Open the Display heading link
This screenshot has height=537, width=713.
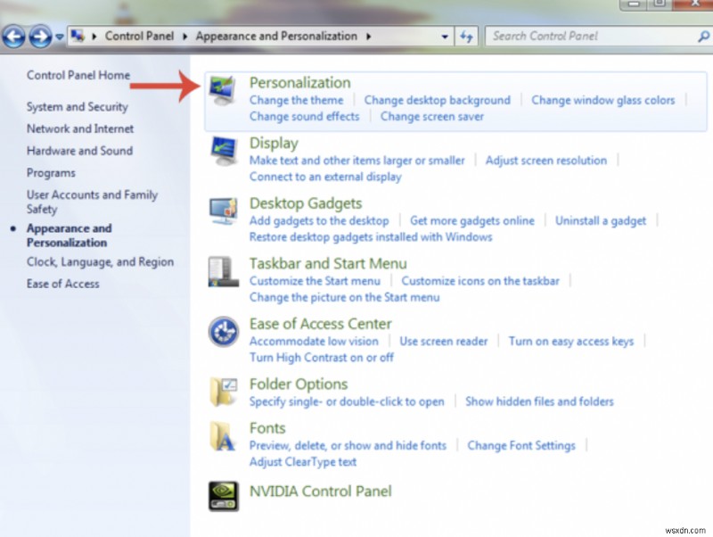[x=274, y=144]
